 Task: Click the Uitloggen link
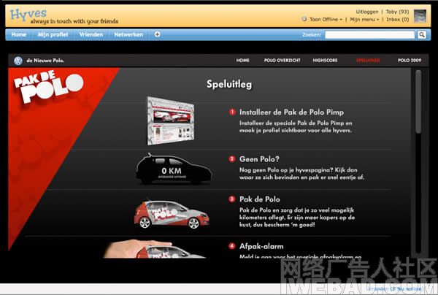[367, 12]
